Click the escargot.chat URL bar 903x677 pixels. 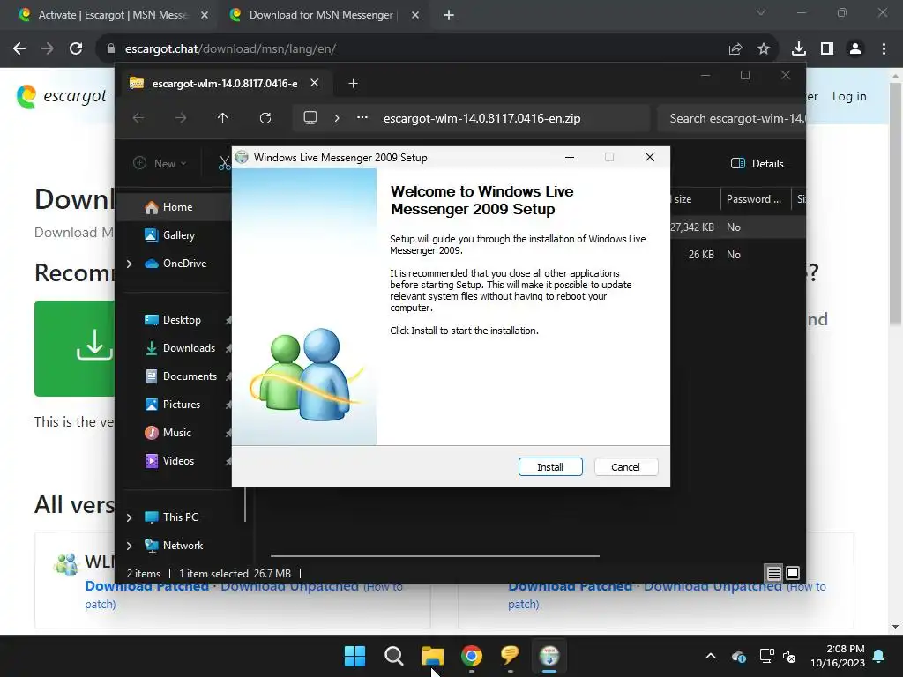230,49
